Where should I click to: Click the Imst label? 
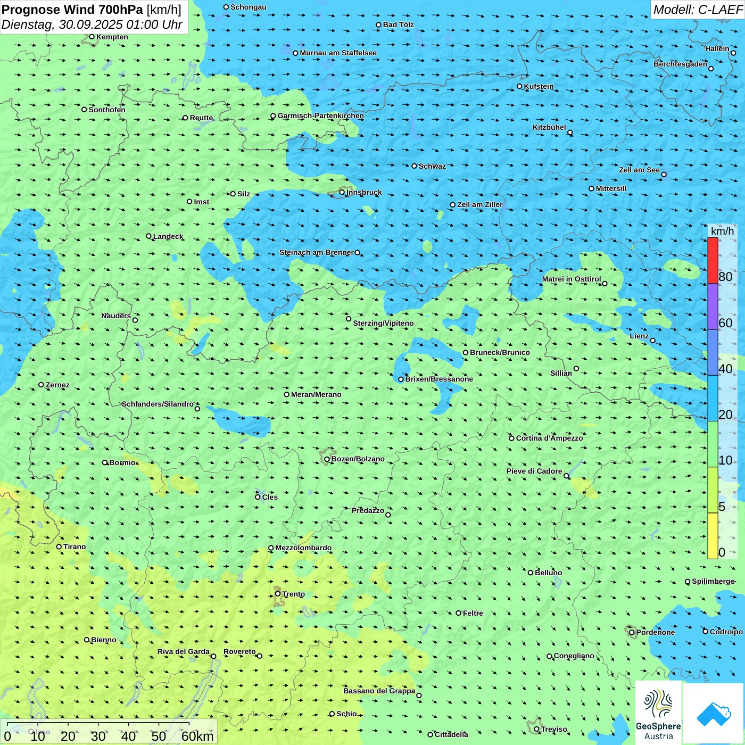pyautogui.click(x=202, y=202)
